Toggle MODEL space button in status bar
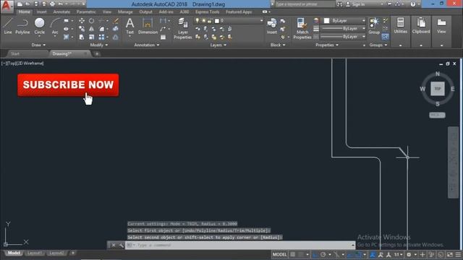 (279, 254)
